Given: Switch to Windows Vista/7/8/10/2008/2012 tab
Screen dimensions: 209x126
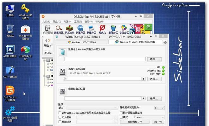Looking at the screenshot, I should click(x=135, y=42).
